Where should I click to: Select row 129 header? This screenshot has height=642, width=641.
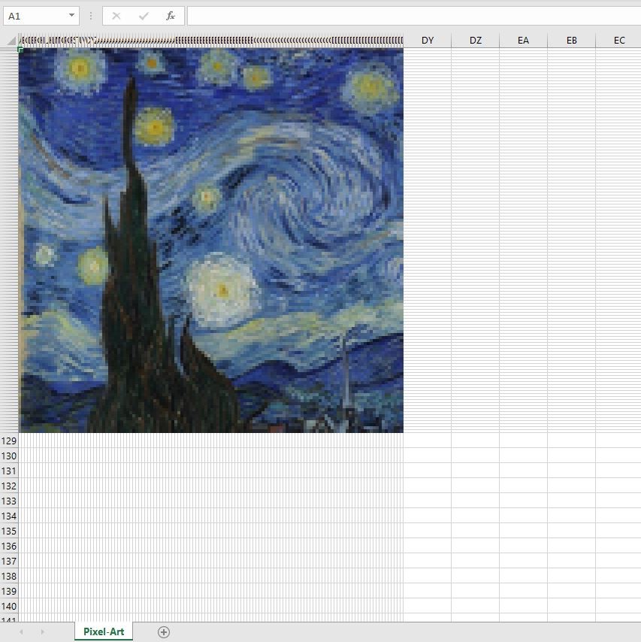(9, 441)
